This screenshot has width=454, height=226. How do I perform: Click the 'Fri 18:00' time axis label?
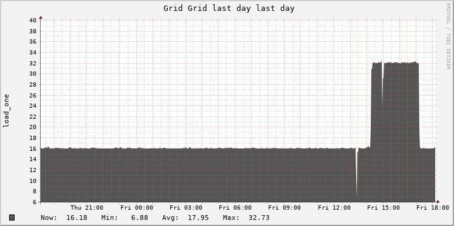[x=433, y=208]
